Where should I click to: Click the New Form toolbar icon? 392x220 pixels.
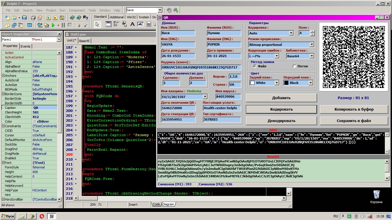pyautogui.click(x=30, y=25)
